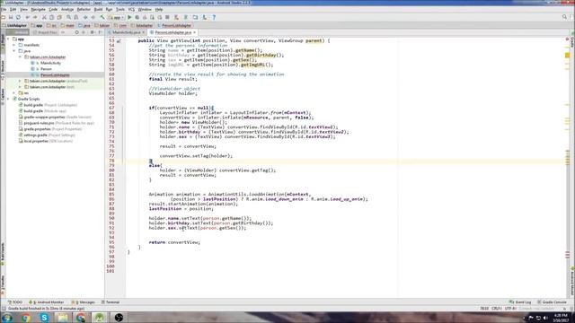Viewport: 575px width, 323px height.
Task: Switch to MainActivity.java editor tab
Action: (x=126, y=32)
